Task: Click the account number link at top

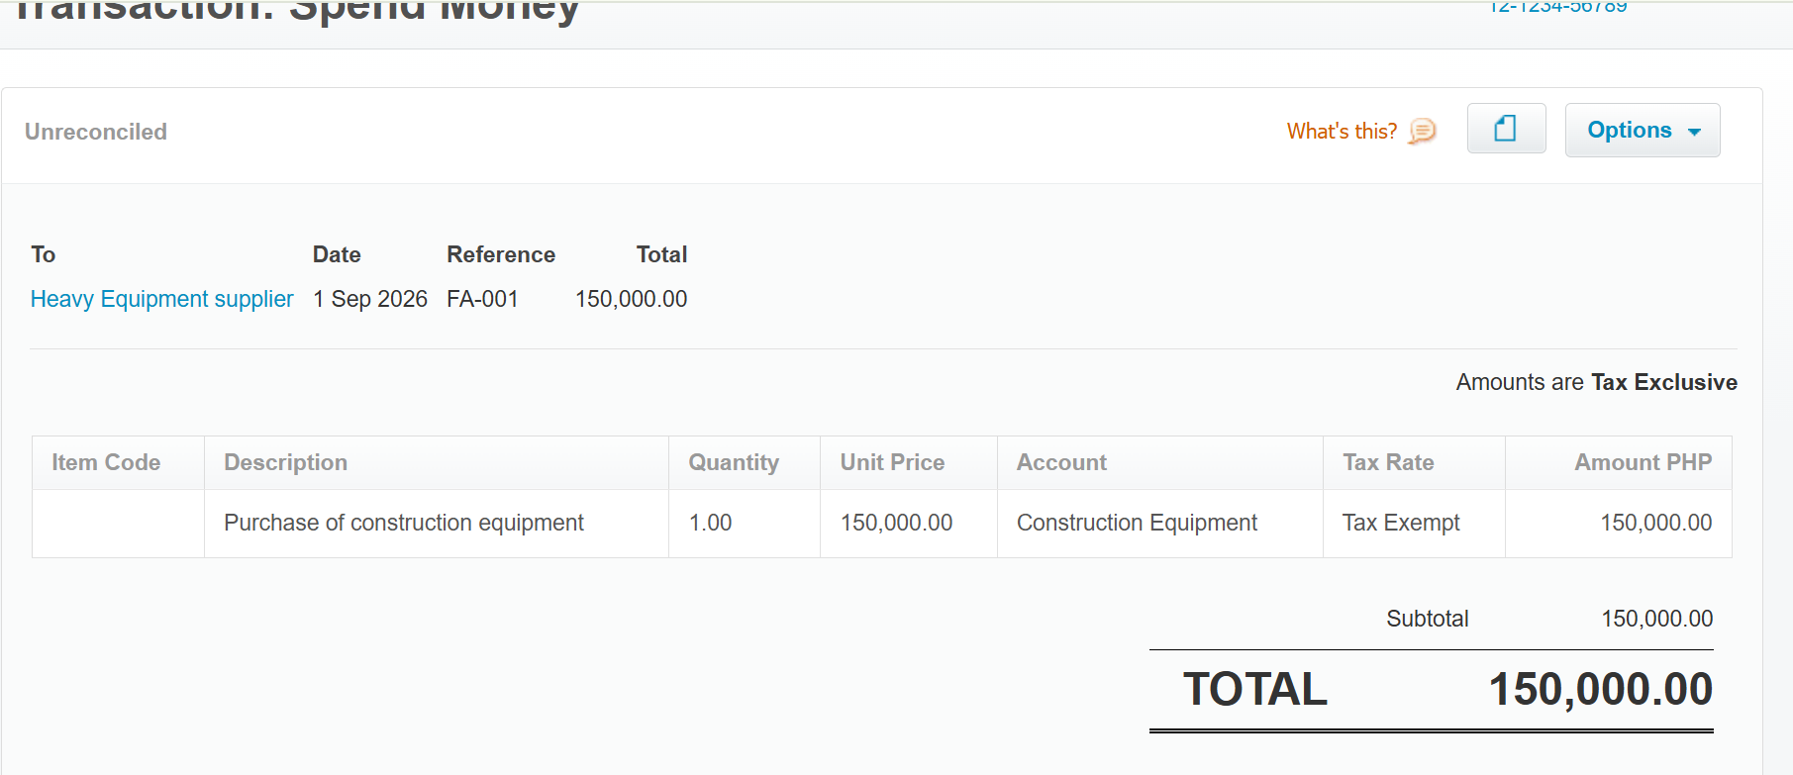Action: tap(1557, 6)
